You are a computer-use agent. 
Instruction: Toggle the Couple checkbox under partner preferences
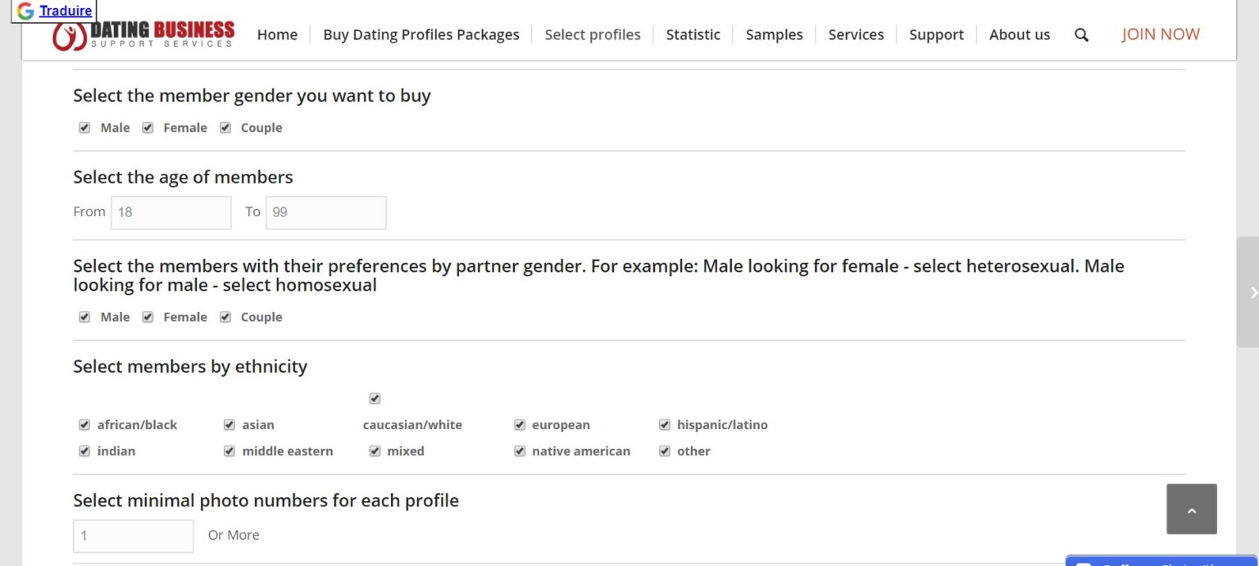(225, 317)
